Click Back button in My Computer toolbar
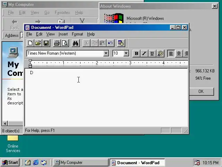This screenshot has width=222, height=167. 15,24
